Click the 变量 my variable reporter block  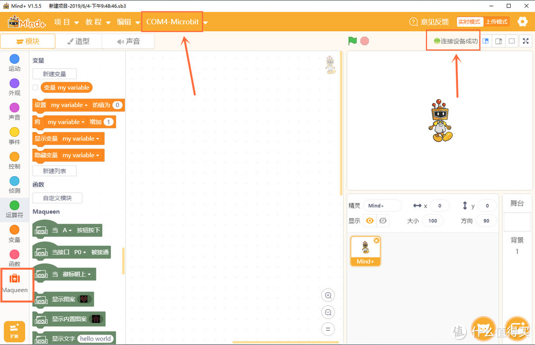[66, 88]
